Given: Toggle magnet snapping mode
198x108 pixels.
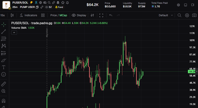Looking at the screenshot, I should (x=3, y=101).
